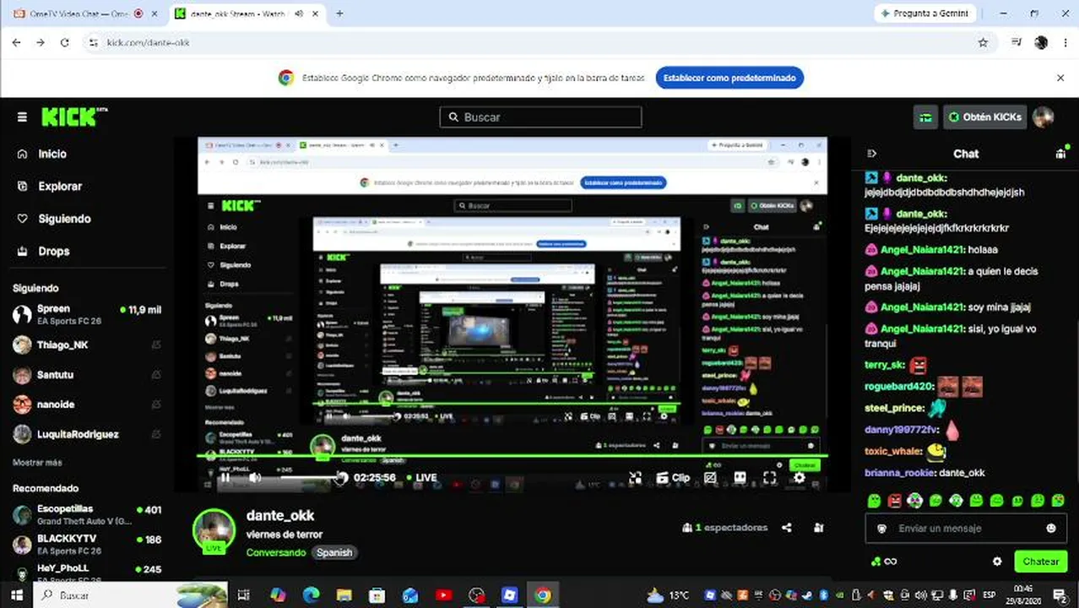Open chat settings gear
Image resolution: width=1079 pixels, height=608 pixels.
point(997,562)
